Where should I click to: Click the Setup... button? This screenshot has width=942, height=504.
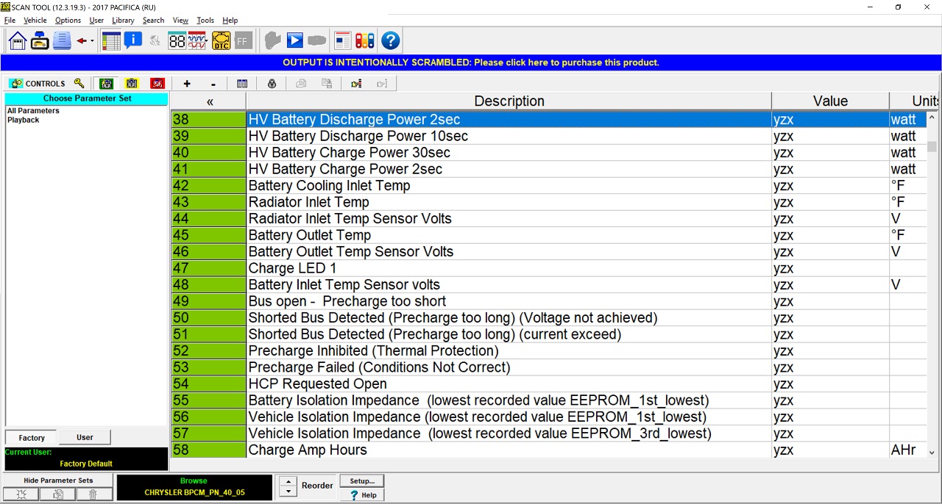point(361,480)
